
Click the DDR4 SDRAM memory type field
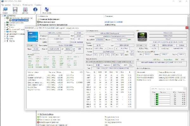(124, 45)
